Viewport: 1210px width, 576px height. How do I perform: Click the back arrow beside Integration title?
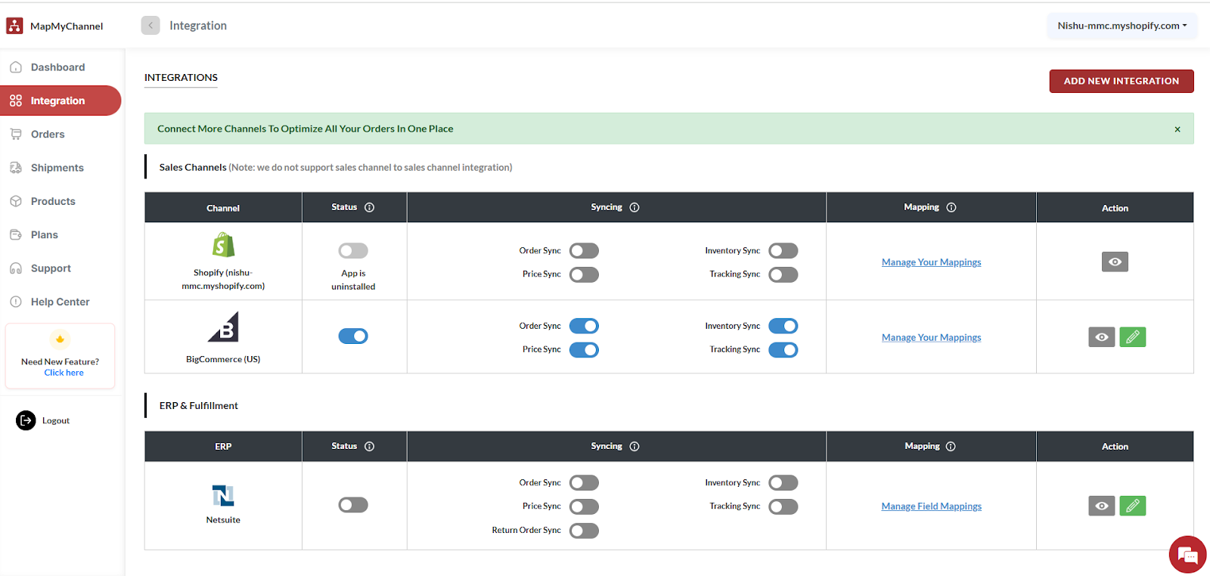pyautogui.click(x=150, y=26)
